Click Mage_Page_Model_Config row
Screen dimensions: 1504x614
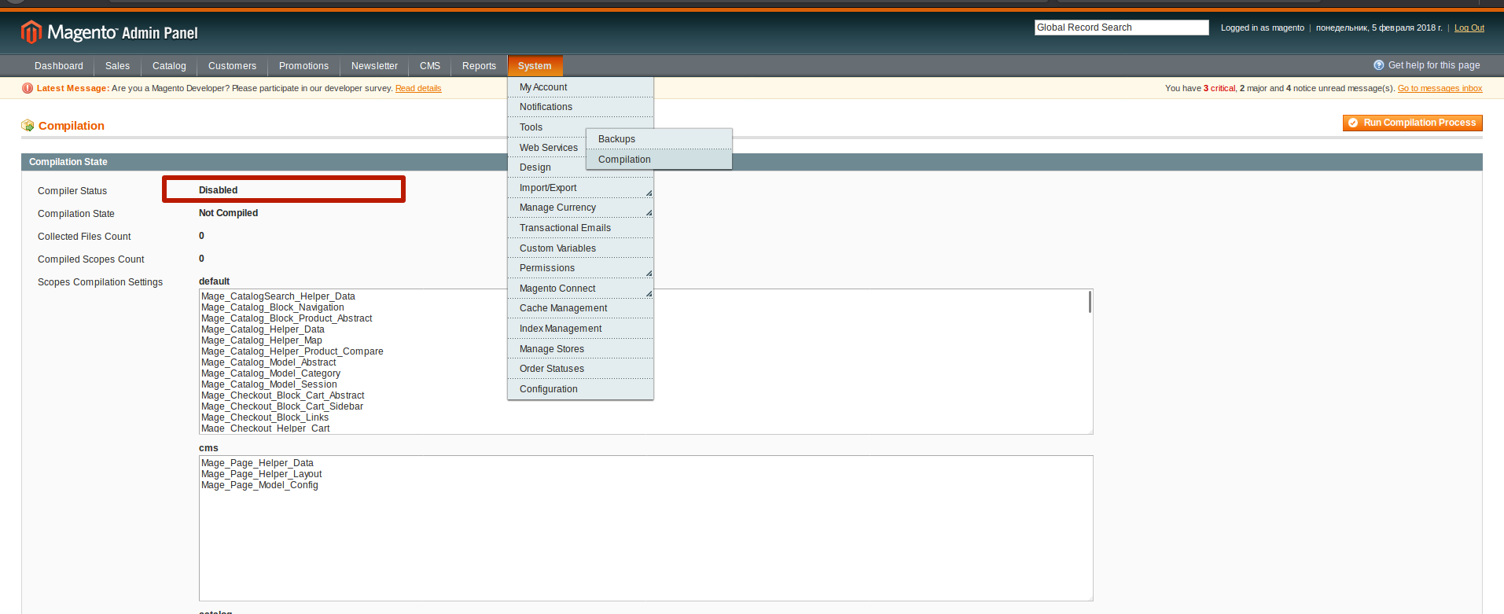[x=259, y=485]
